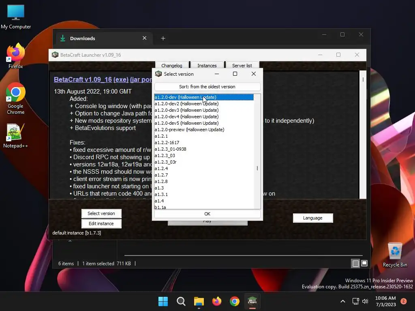The width and height of the screenshot is (415, 311).
Task: Select version a1.3.1
Action: pos(204,194)
